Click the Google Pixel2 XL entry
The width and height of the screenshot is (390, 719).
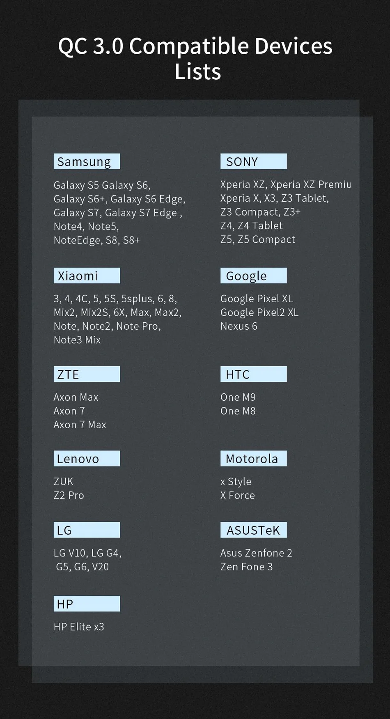tap(259, 312)
